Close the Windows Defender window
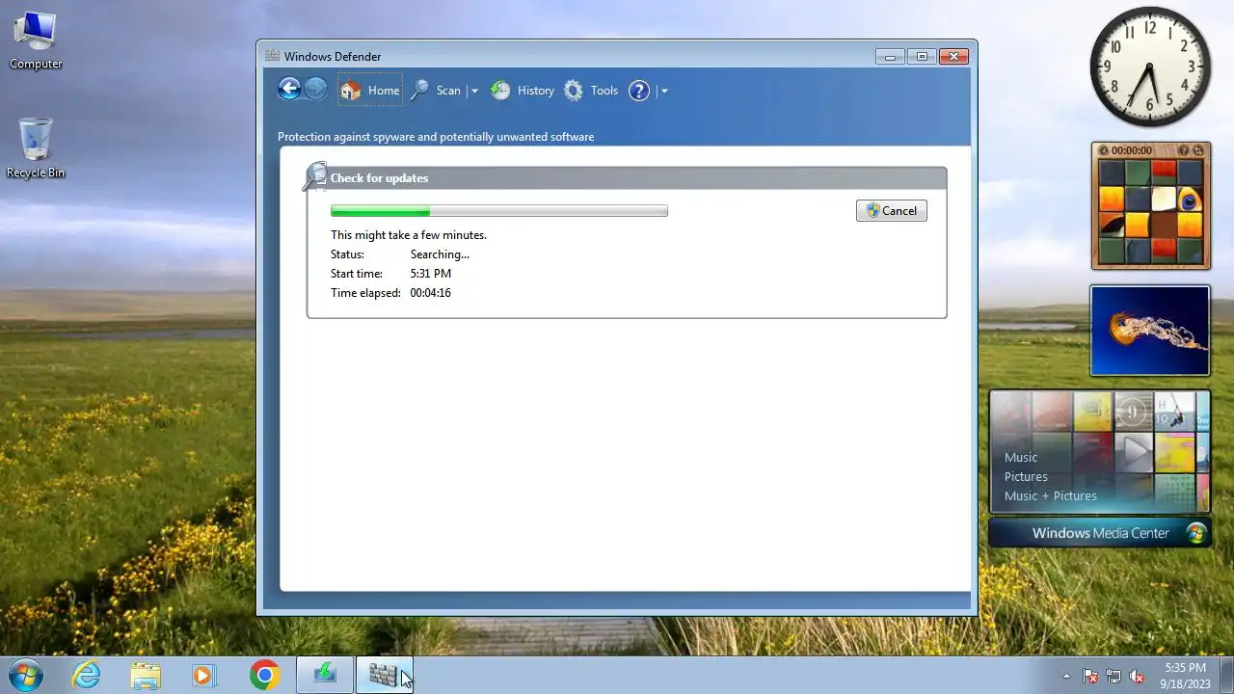 pyautogui.click(x=953, y=57)
